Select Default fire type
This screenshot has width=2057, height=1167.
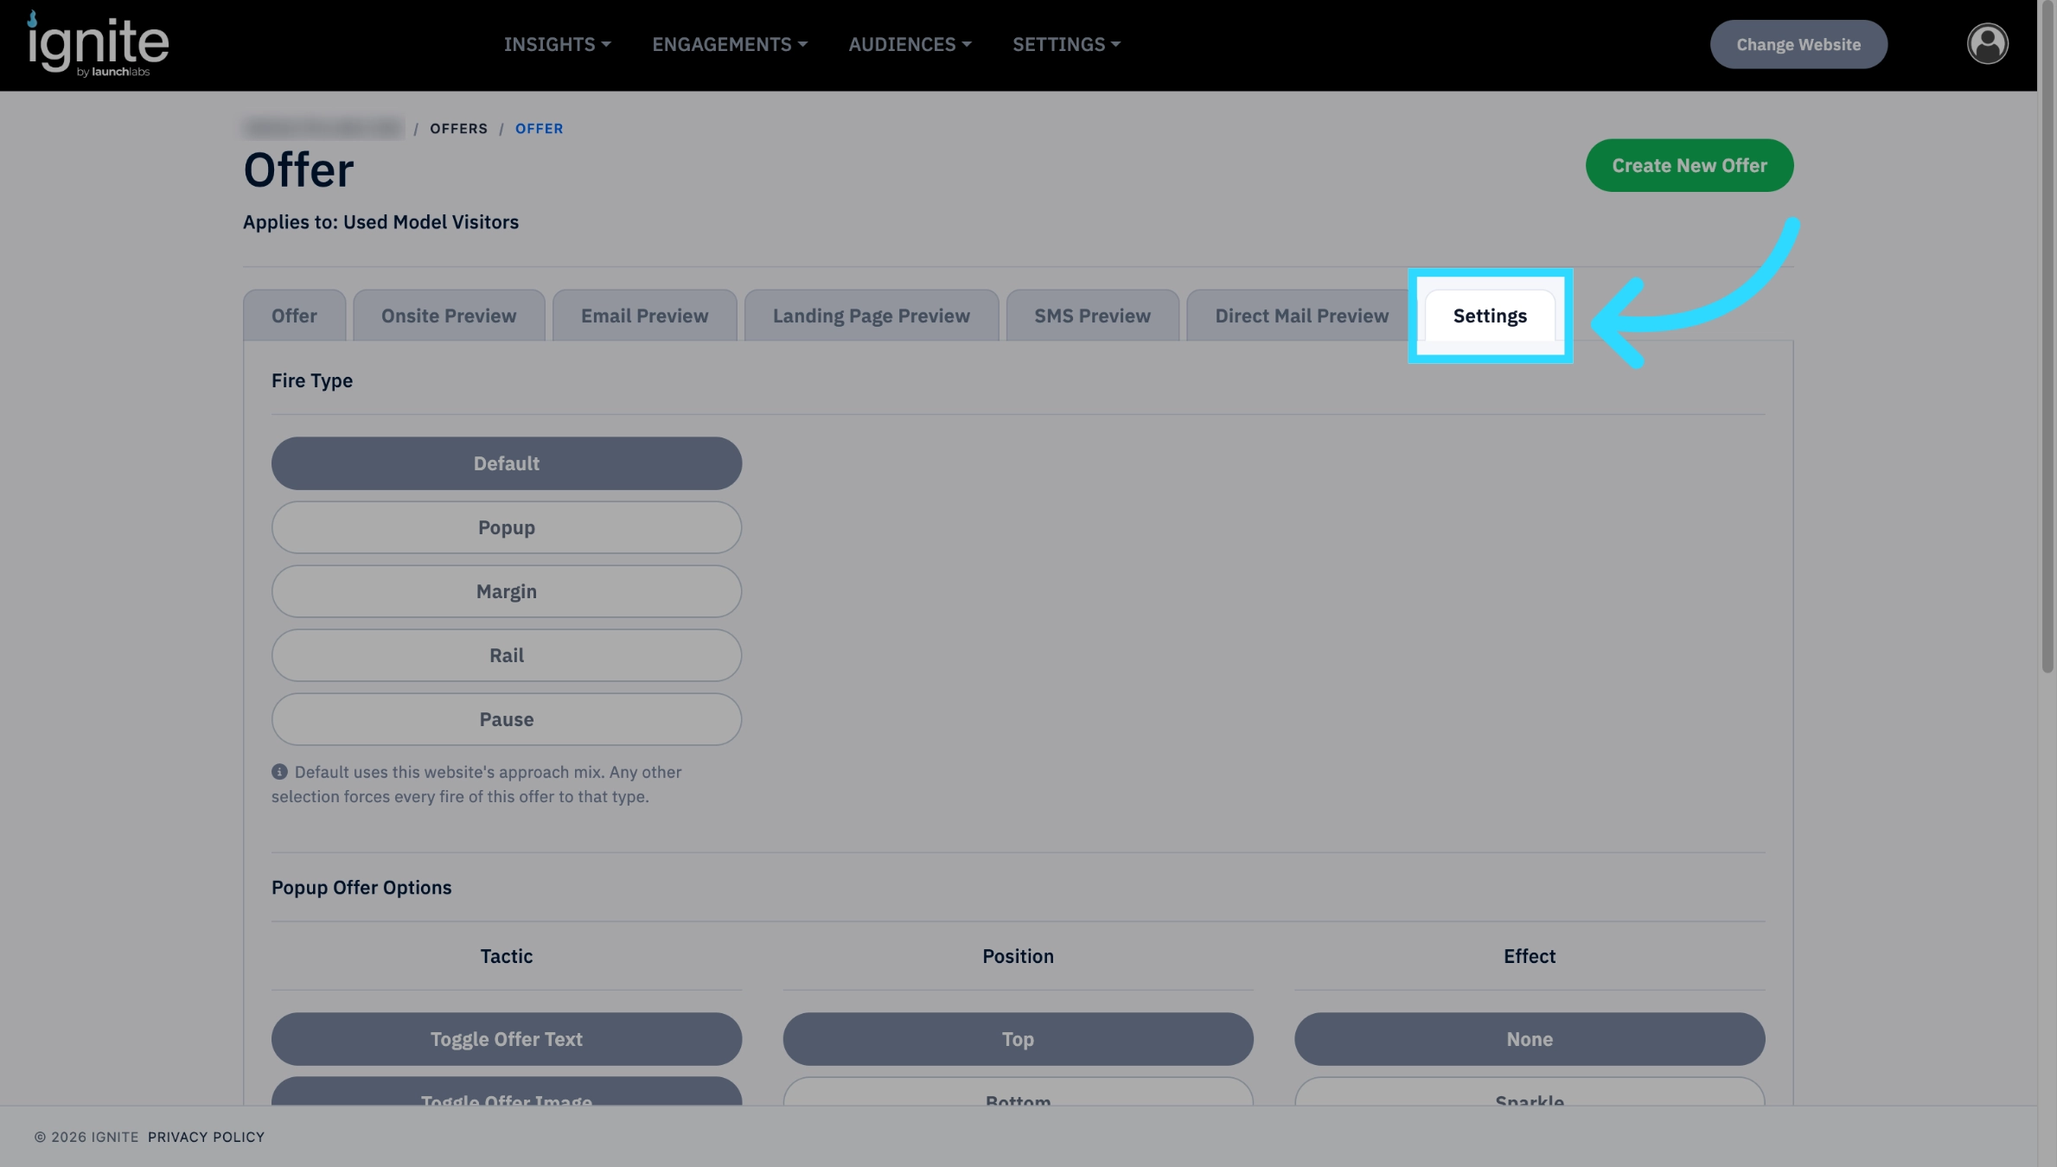click(507, 463)
